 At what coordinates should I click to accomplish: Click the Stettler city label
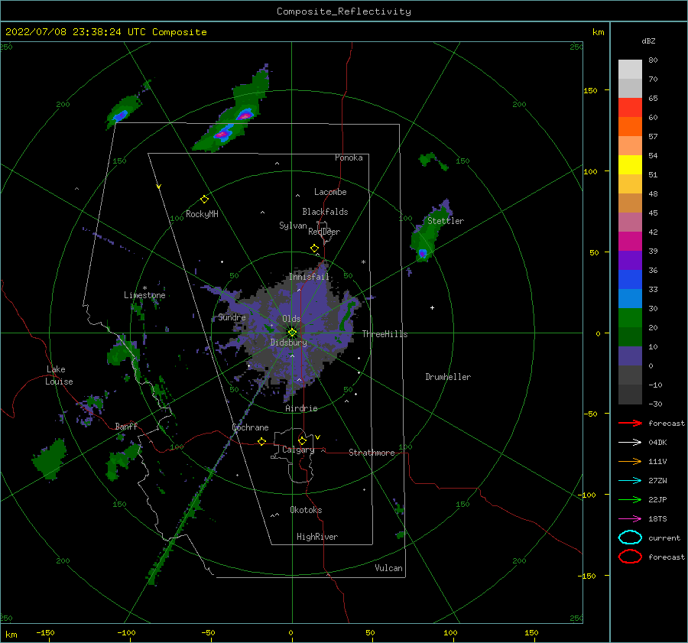[446, 221]
